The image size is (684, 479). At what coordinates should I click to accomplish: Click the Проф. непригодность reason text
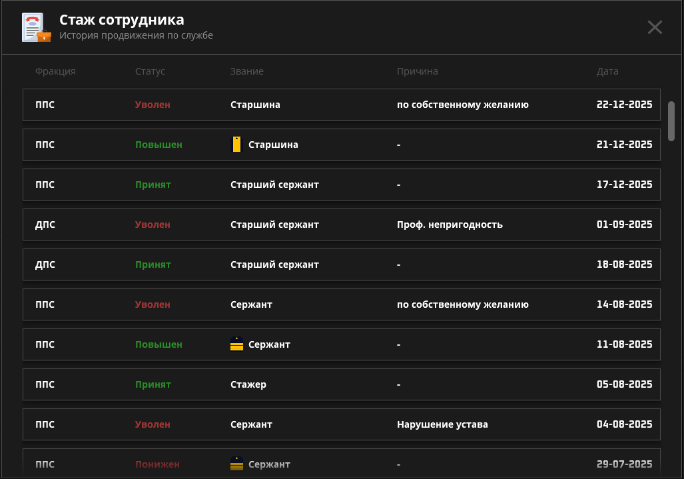tap(450, 225)
